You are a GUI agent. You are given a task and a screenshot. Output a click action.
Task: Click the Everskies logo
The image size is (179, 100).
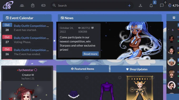coord(8,5)
